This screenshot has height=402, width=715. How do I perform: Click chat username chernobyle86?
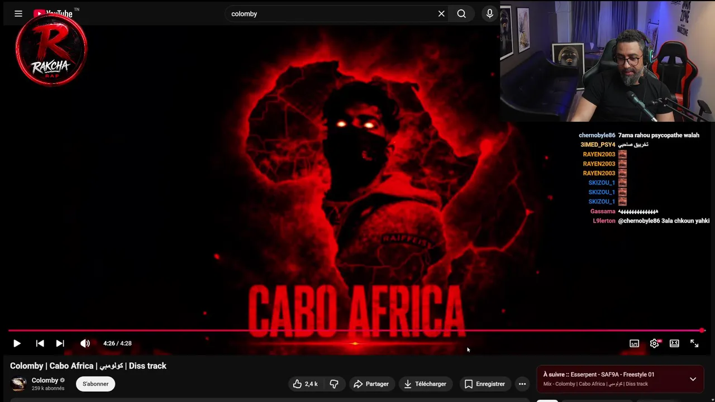pos(597,135)
